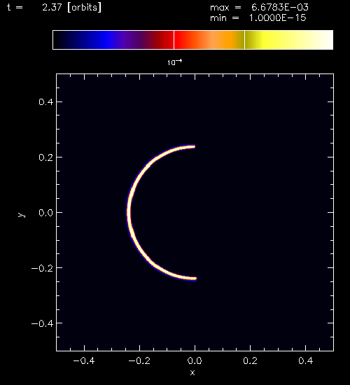Click the blue region of the colorbar
Viewport: 350px width, 385px height.
point(107,40)
